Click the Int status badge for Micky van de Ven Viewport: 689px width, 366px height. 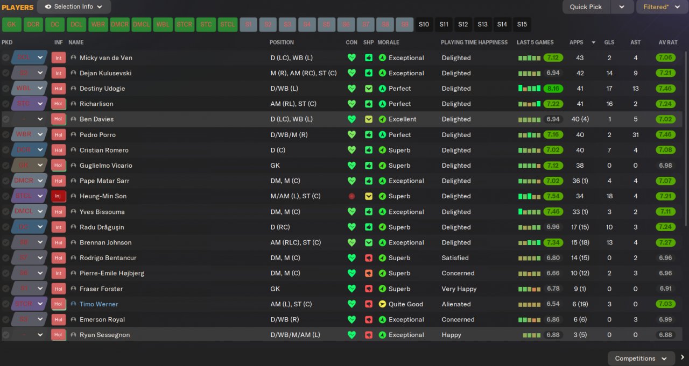[58, 58]
